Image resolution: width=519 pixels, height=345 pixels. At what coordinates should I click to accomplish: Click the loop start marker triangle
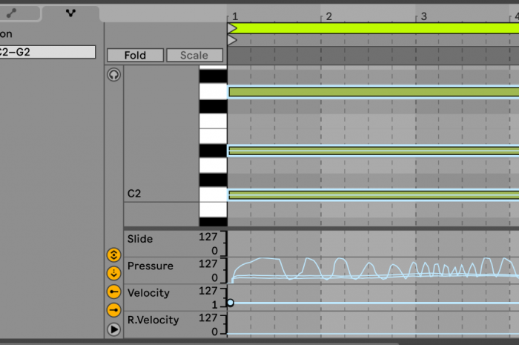pos(232,28)
